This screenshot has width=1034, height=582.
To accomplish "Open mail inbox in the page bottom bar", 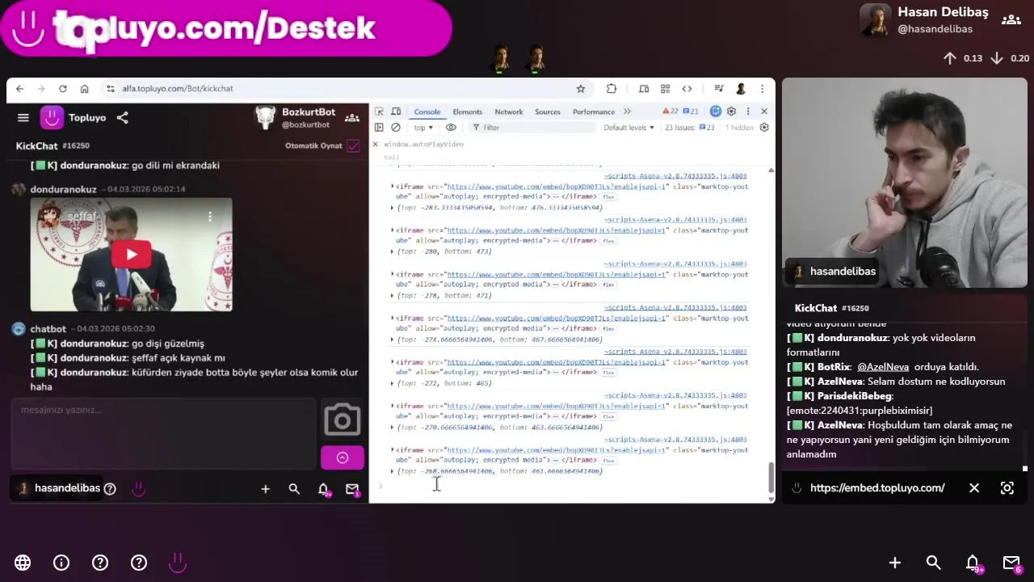I will (352, 489).
